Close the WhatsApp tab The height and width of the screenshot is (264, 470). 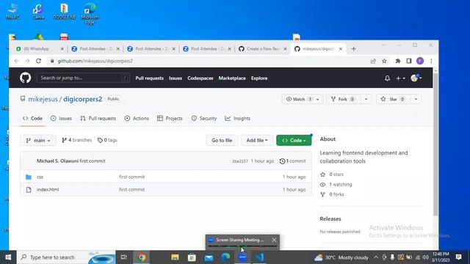tap(62, 49)
